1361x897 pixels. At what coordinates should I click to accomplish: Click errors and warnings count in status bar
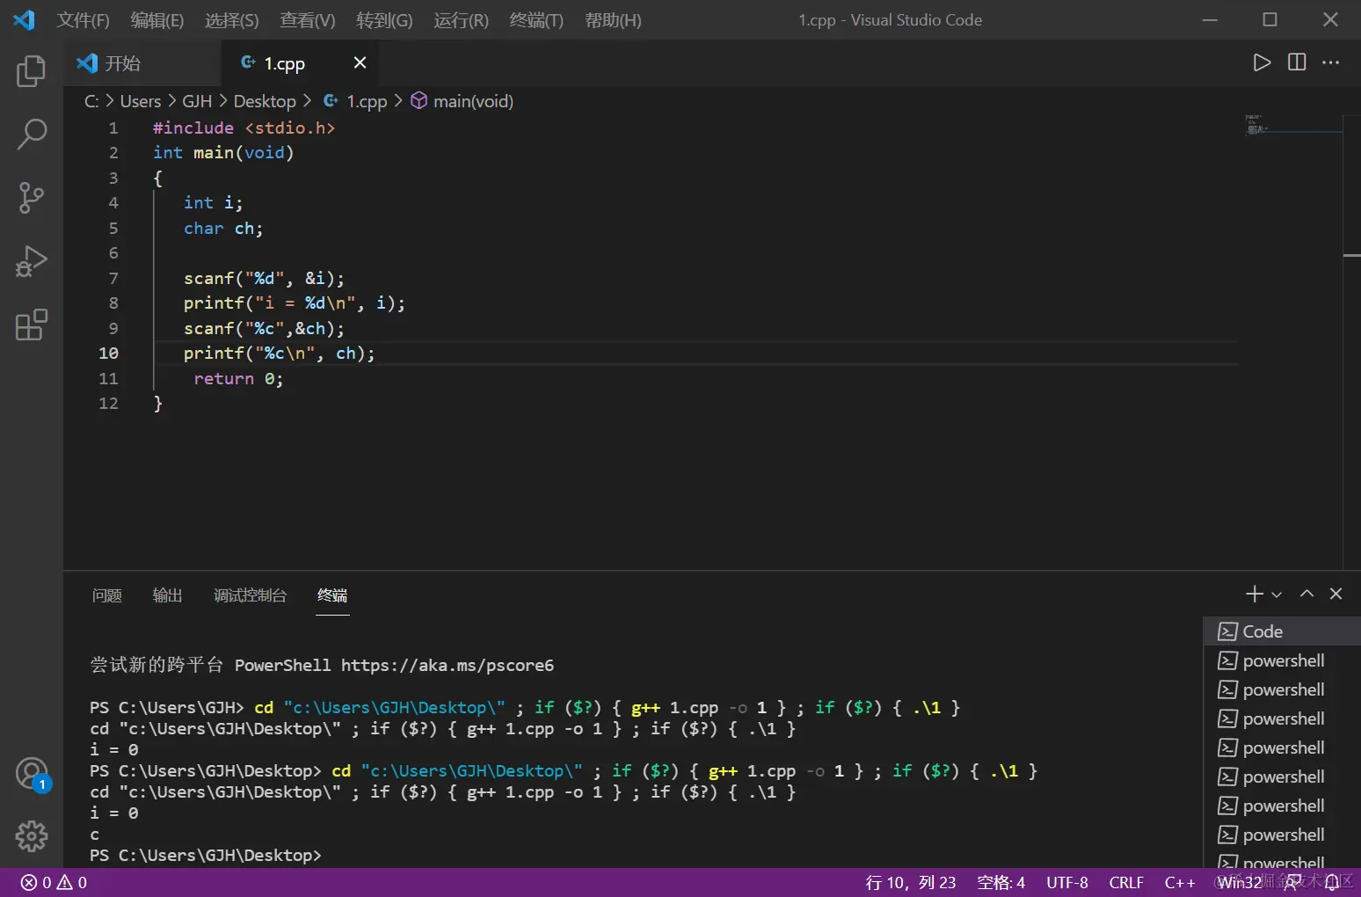pyautogui.click(x=55, y=882)
